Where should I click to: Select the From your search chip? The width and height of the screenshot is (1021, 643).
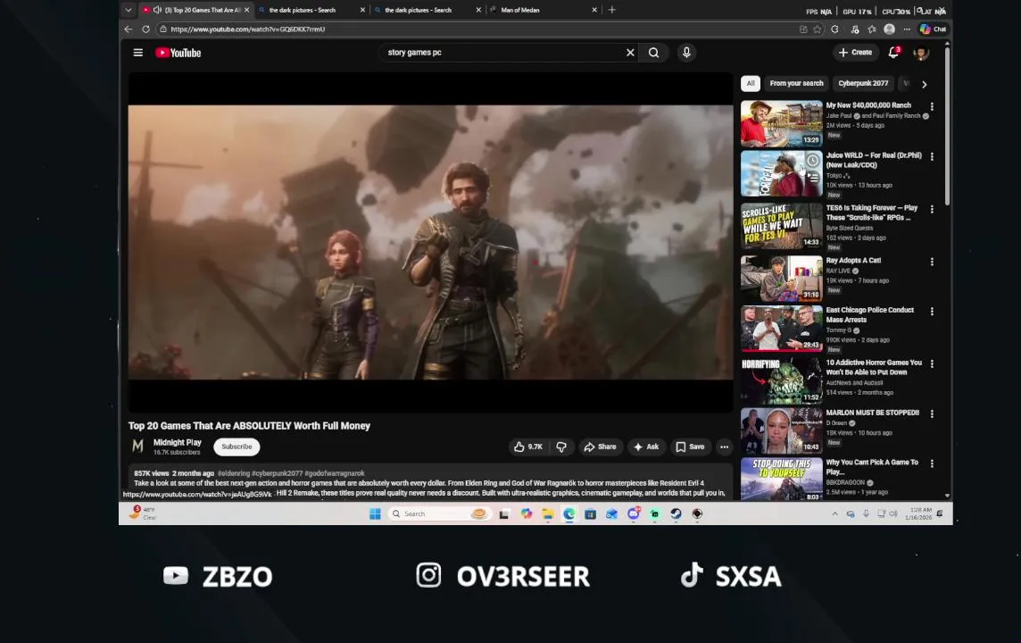point(796,83)
